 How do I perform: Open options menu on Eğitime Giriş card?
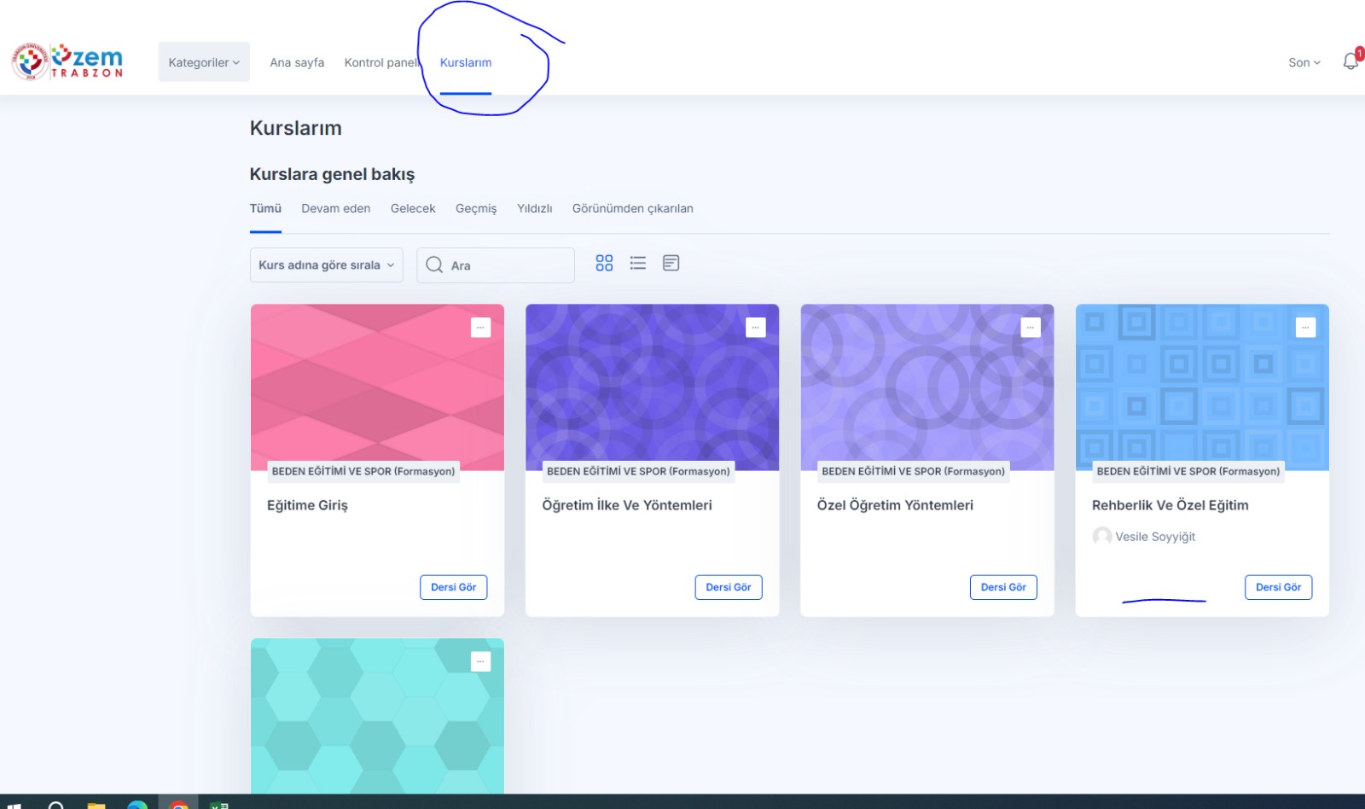tap(480, 328)
